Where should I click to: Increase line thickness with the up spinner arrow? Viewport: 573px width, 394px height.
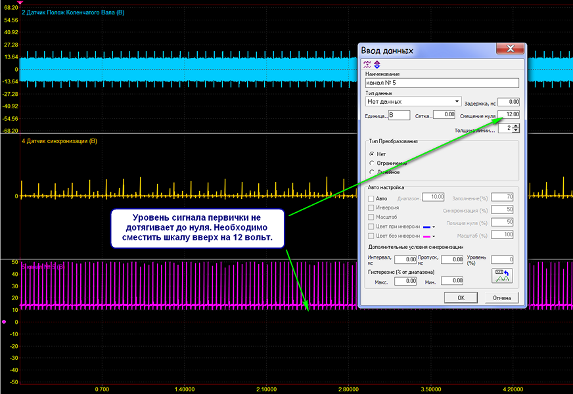point(516,126)
